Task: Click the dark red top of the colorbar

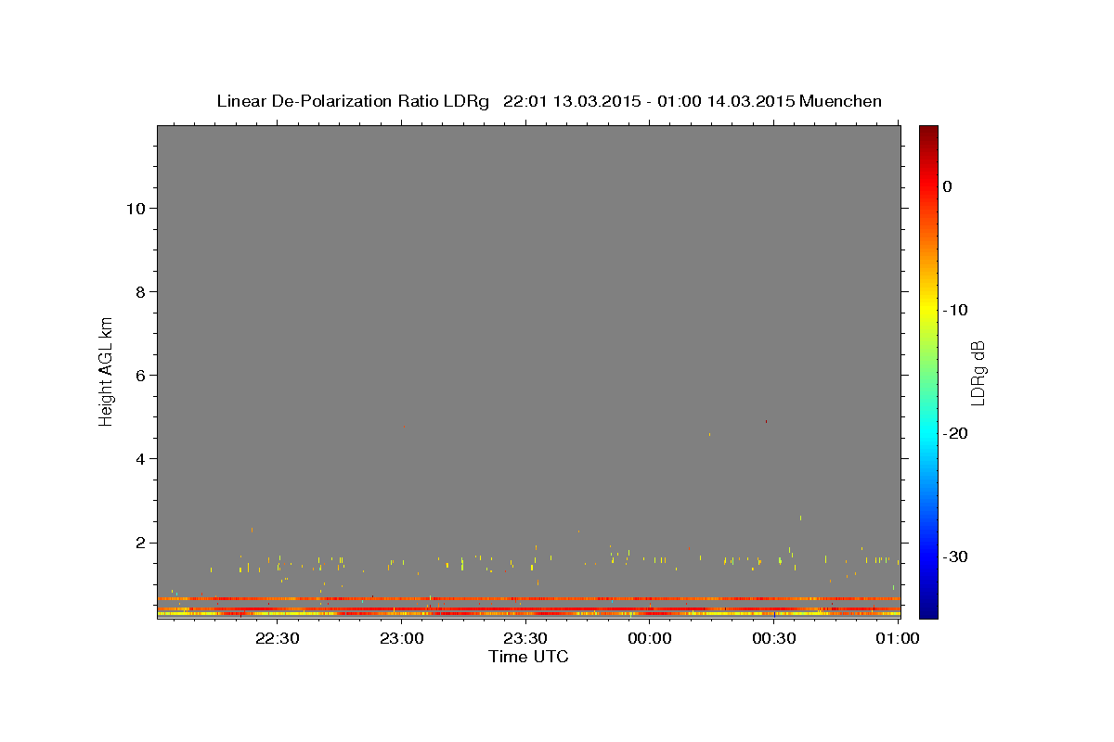Action: click(928, 133)
